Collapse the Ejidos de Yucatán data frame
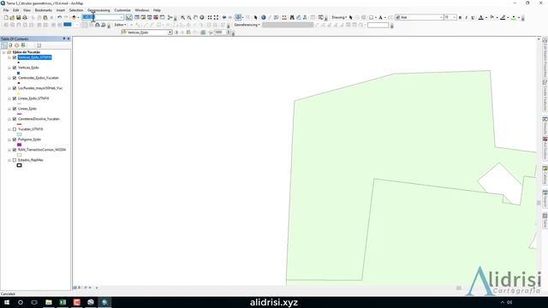The height and width of the screenshot is (308, 548). (3, 52)
